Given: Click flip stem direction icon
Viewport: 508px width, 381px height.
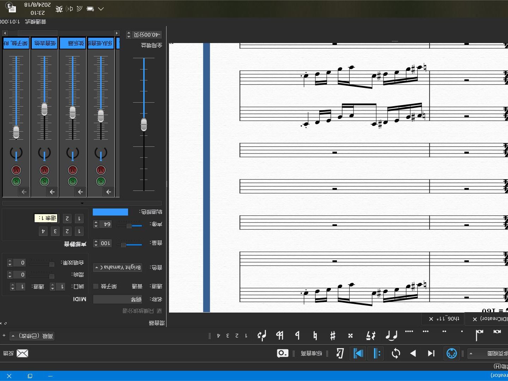Looking at the screenshot, I should click(x=261, y=335).
